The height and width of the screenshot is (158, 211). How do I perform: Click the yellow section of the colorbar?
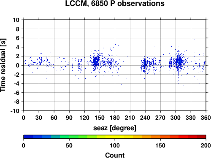(115, 137)
